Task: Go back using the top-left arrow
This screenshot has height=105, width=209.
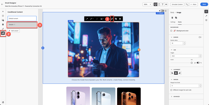Action: 2,4
